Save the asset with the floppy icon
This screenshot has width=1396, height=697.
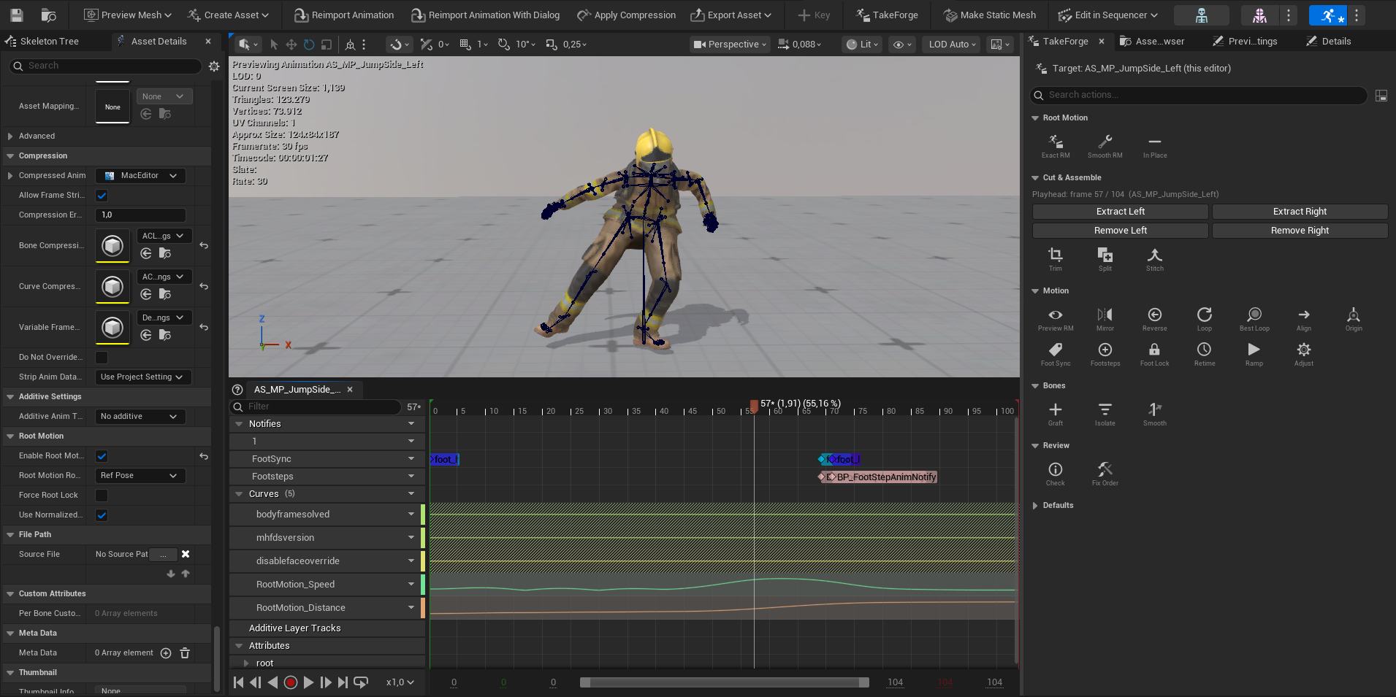[16, 15]
